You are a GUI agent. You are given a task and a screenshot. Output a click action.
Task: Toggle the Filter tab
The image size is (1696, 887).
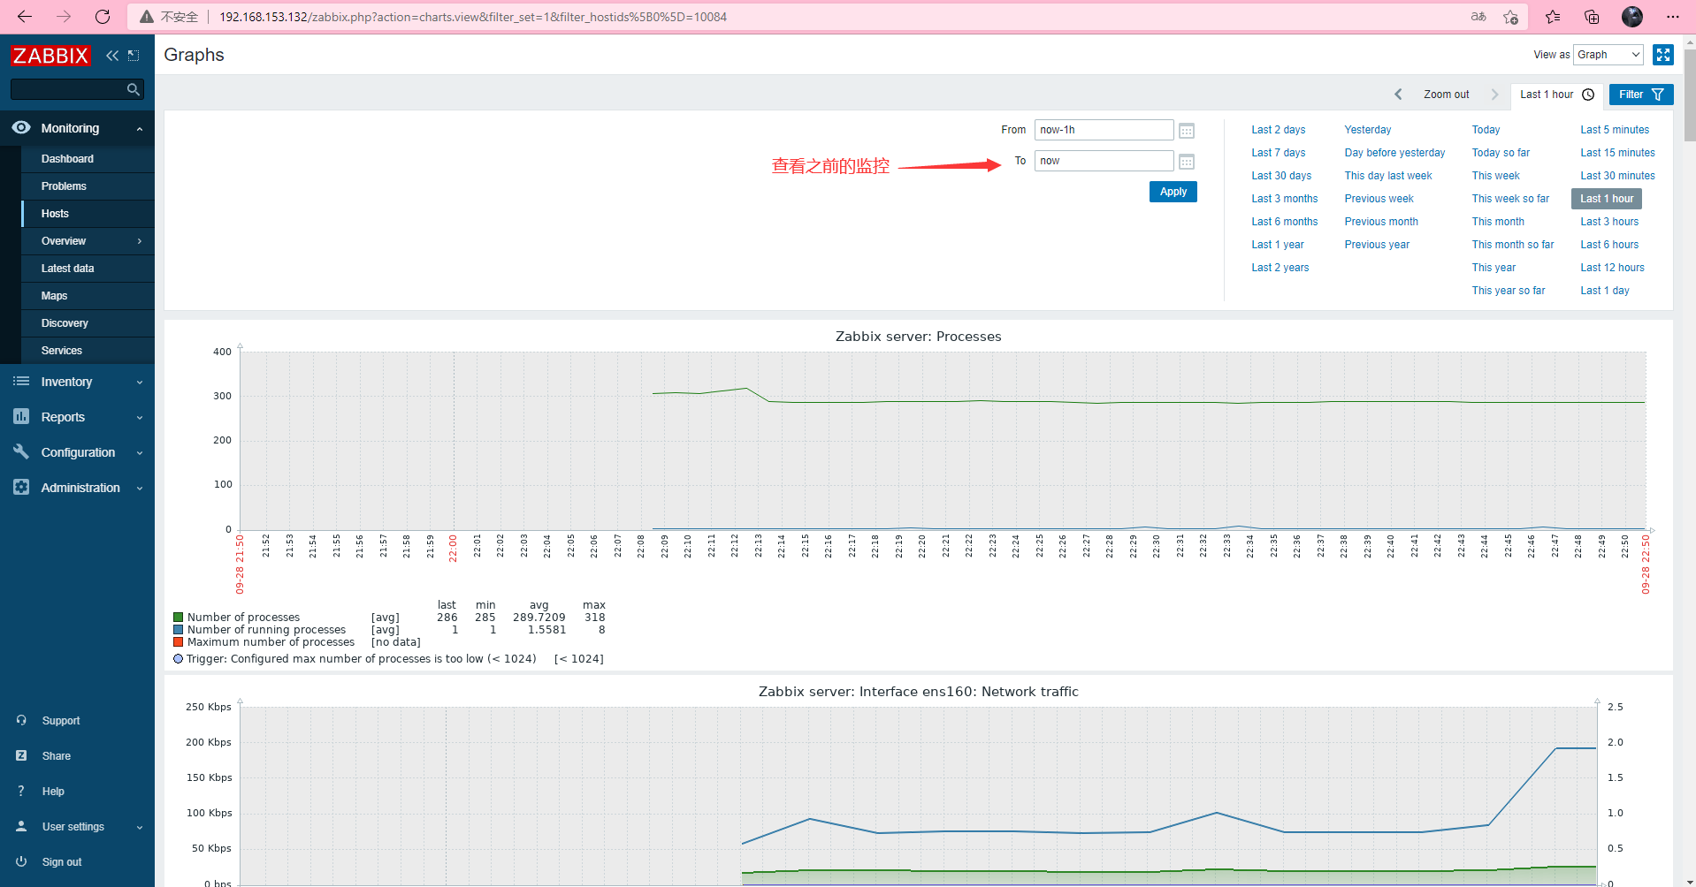1641,95
